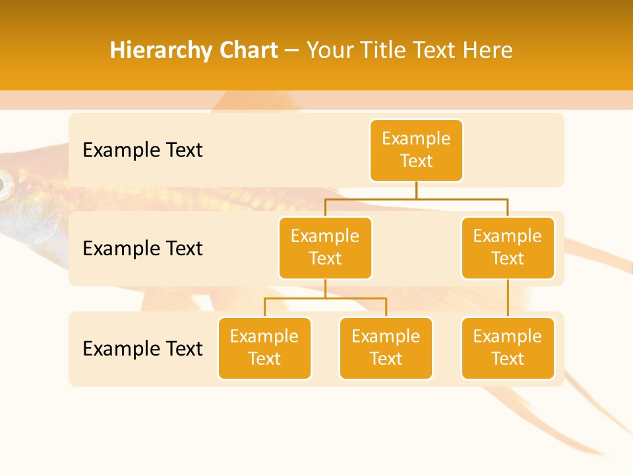This screenshot has height=475, width=633.
Task: Click the leftmost orange box in the bottom row
Action: 264,348
